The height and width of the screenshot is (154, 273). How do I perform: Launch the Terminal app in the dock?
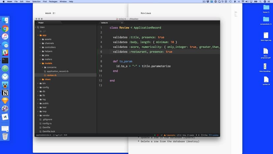(x=5, y=60)
